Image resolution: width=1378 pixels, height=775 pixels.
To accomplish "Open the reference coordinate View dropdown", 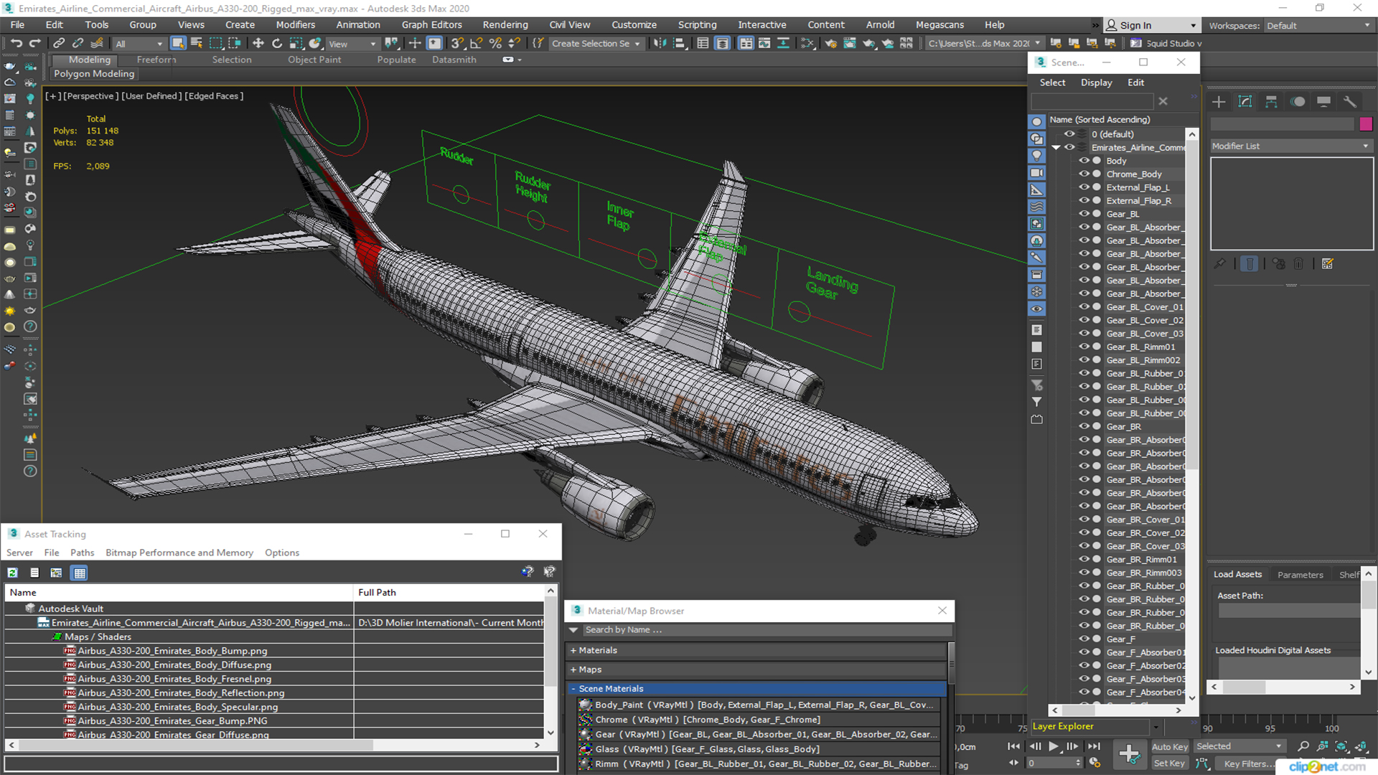I will 352,44.
